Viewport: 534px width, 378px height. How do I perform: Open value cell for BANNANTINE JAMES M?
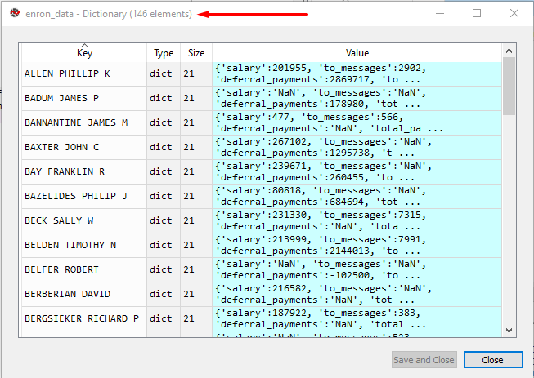[357, 122]
